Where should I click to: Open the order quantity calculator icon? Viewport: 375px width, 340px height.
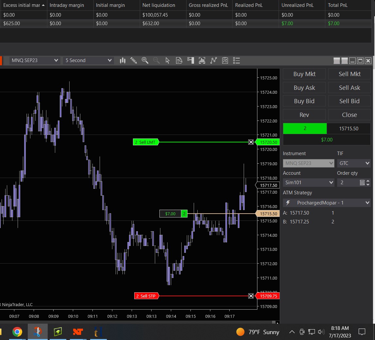click(x=362, y=183)
